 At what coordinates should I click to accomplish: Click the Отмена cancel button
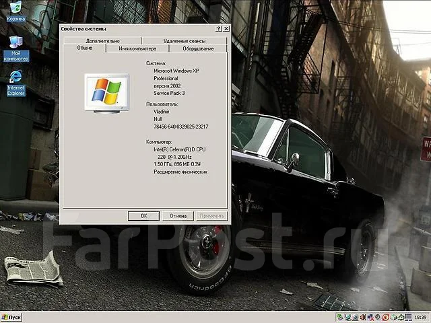[178, 216]
